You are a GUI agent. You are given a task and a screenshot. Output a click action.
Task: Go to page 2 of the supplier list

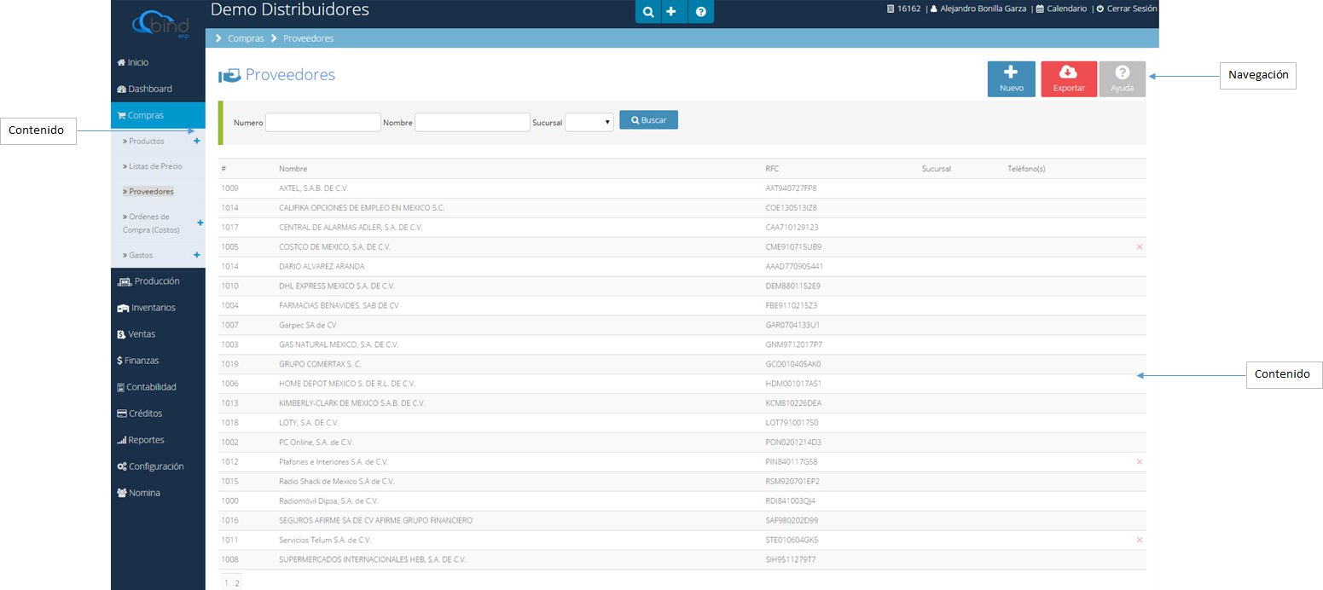tap(236, 583)
